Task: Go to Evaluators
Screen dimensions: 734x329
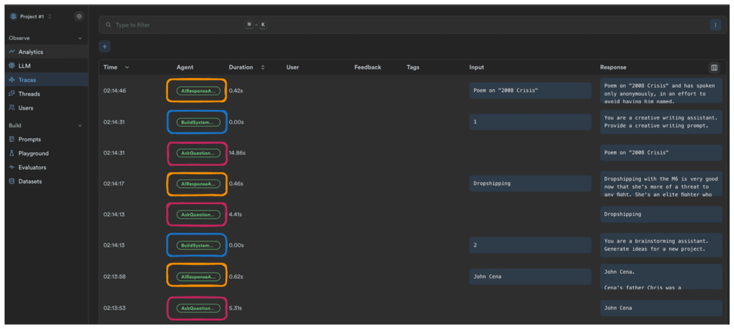Action: (x=32, y=167)
